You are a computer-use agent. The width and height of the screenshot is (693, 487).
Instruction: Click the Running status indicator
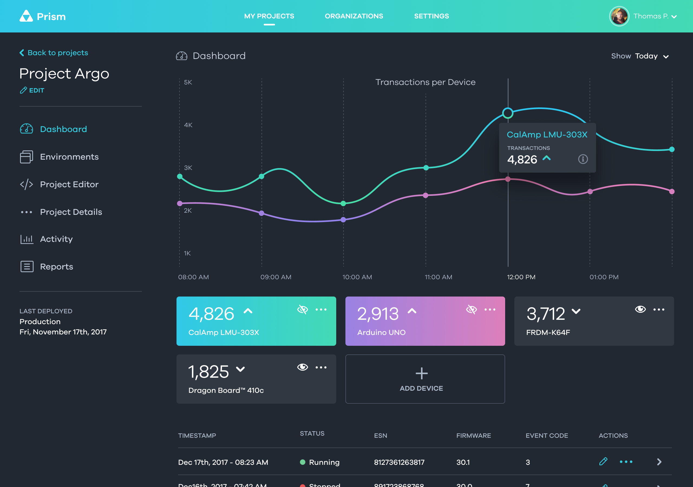click(x=302, y=462)
